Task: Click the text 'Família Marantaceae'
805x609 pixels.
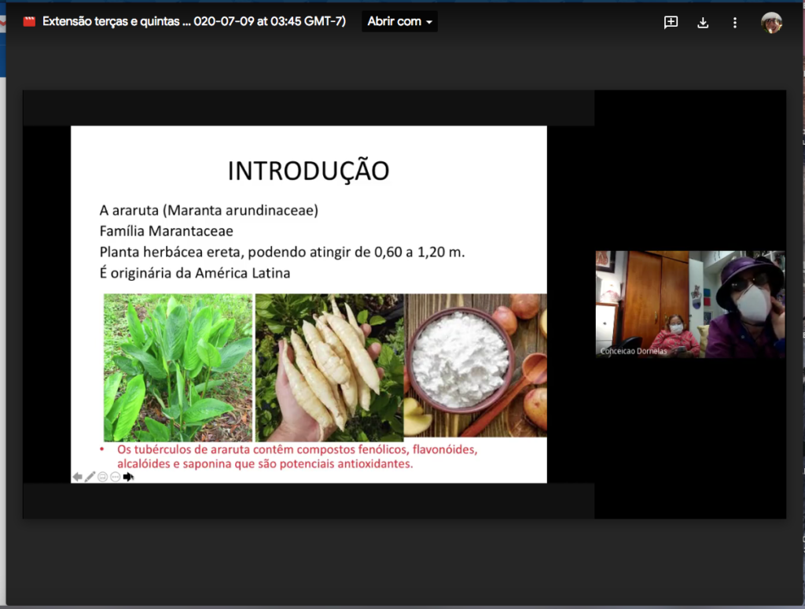Action: point(167,231)
